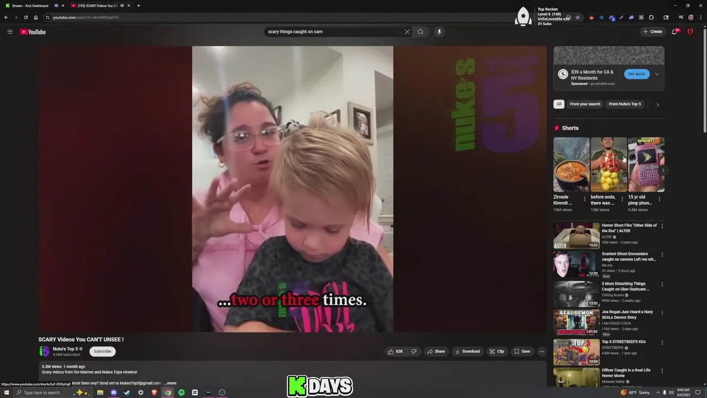This screenshot has width=707, height=398.
Task: Open more actions beside Save
Action: pos(542,351)
